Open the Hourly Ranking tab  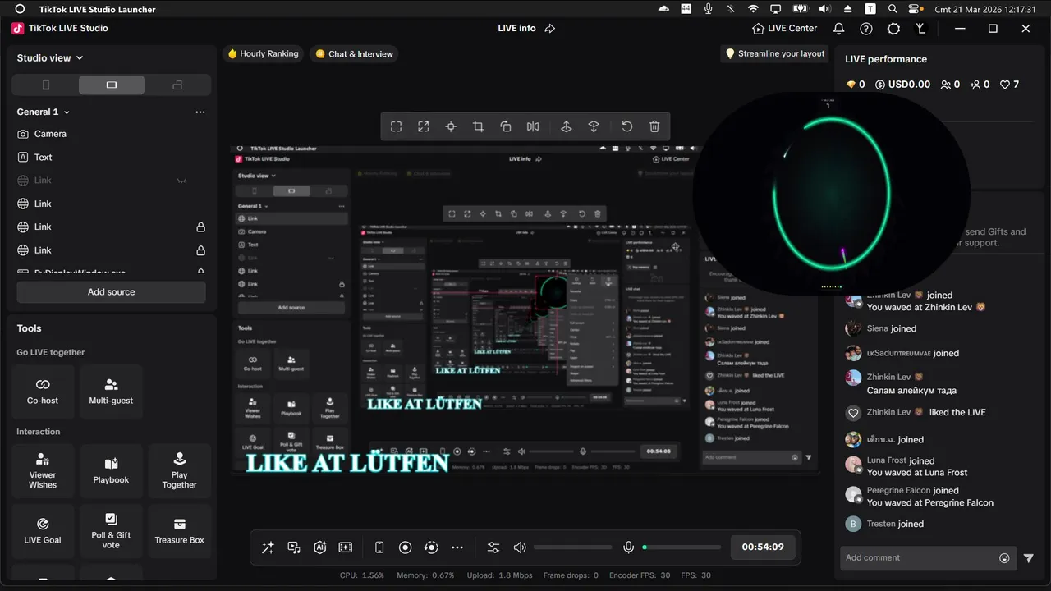(x=263, y=53)
